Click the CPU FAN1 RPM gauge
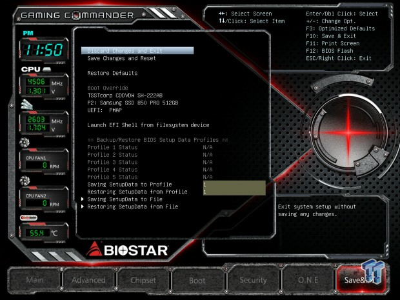The height and width of the screenshot is (300, 400). (44, 162)
